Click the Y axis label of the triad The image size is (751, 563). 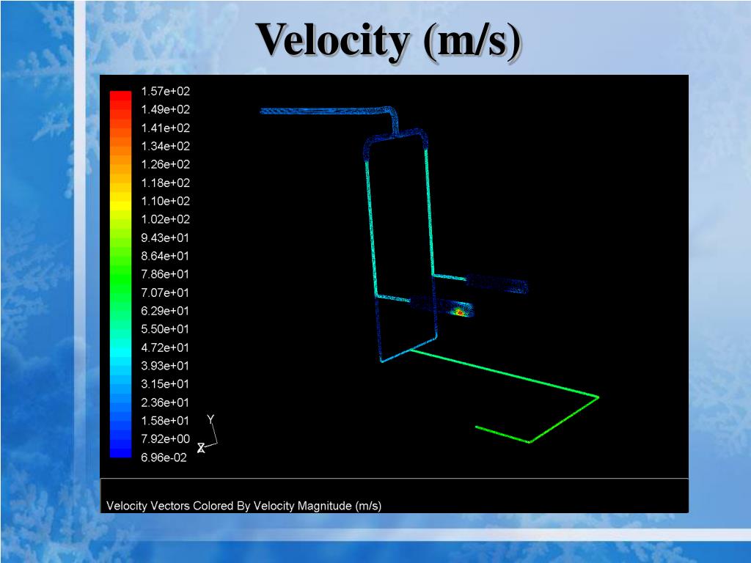pos(210,419)
